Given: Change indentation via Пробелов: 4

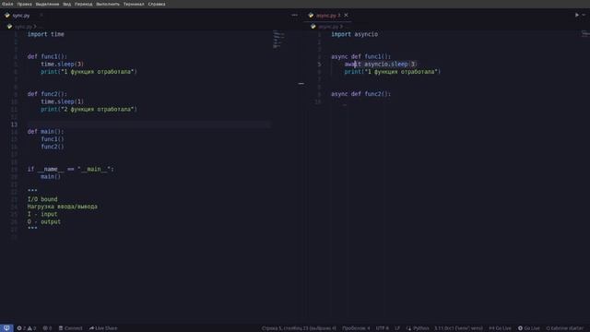Looking at the screenshot, I should pyautogui.click(x=356, y=328).
